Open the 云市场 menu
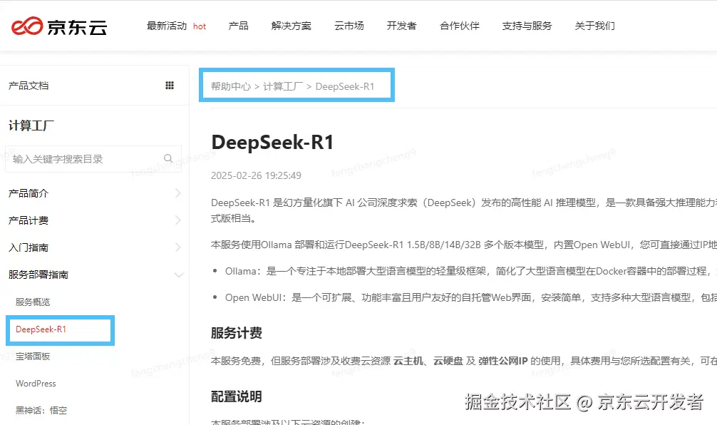Viewport: 717px width, 425px height. (x=349, y=26)
